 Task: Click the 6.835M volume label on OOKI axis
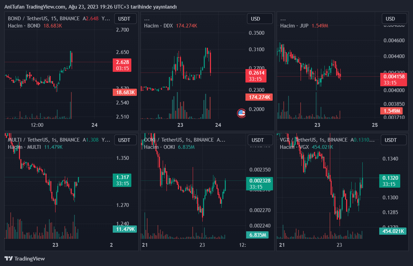point(257,235)
